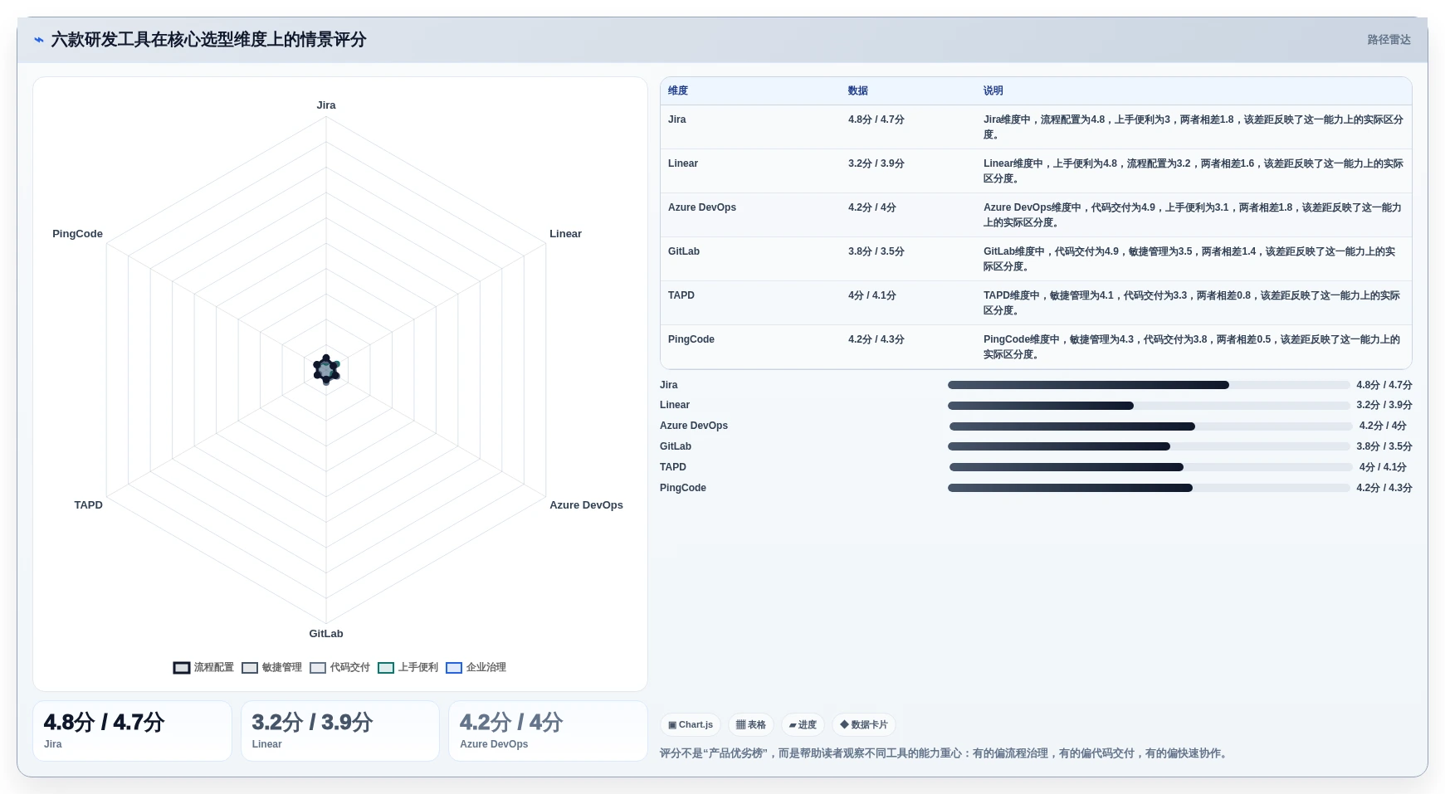Toggle the 上手便利 legend series
Viewport: 1445px width, 794px height.
pos(408,667)
